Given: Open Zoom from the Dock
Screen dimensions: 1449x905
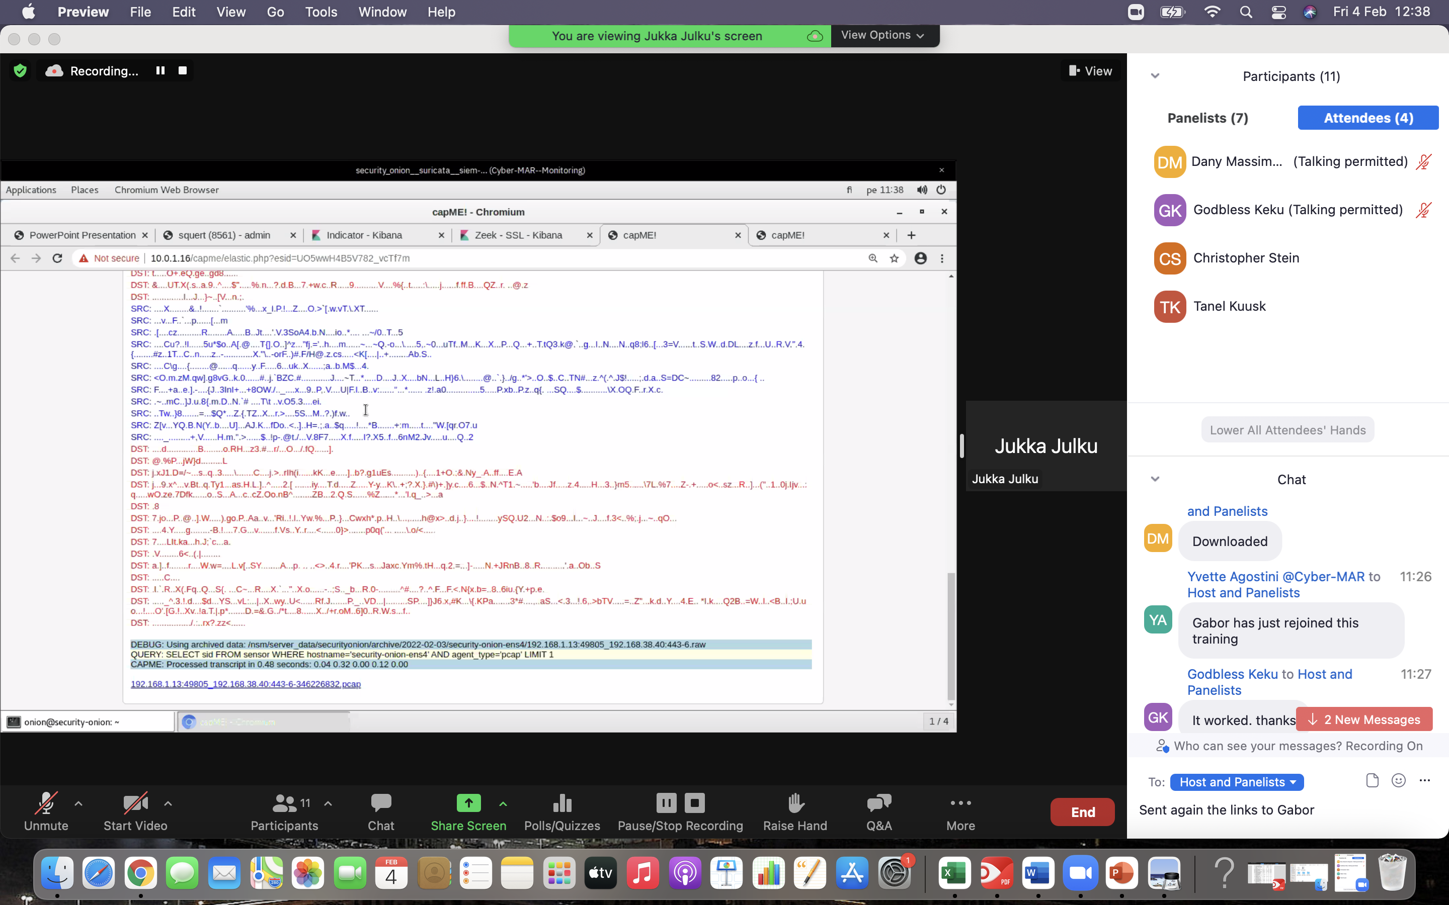Looking at the screenshot, I should (1080, 873).
